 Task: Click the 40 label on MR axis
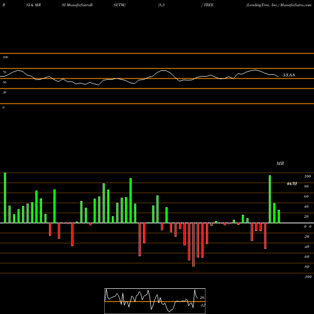(x=306, y=207)
